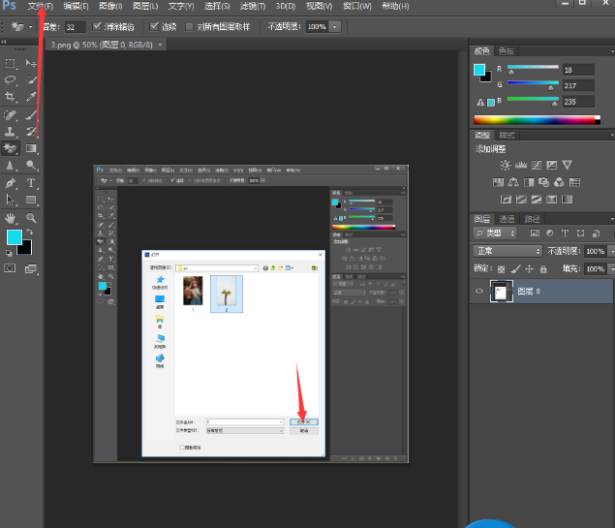This screenshot has height=528, width=615.
Task: Open the layer filter type dropdown
Action: (495, 233)
